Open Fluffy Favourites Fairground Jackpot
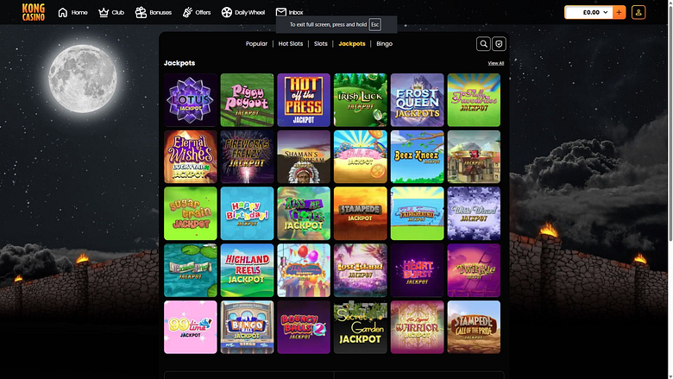This screenshot has height=379, width=673. pos(418,213)
